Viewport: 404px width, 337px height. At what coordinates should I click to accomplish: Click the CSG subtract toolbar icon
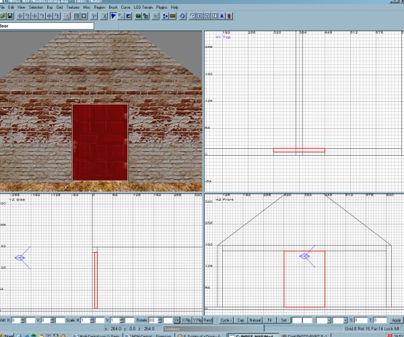(x=77, y=16)
